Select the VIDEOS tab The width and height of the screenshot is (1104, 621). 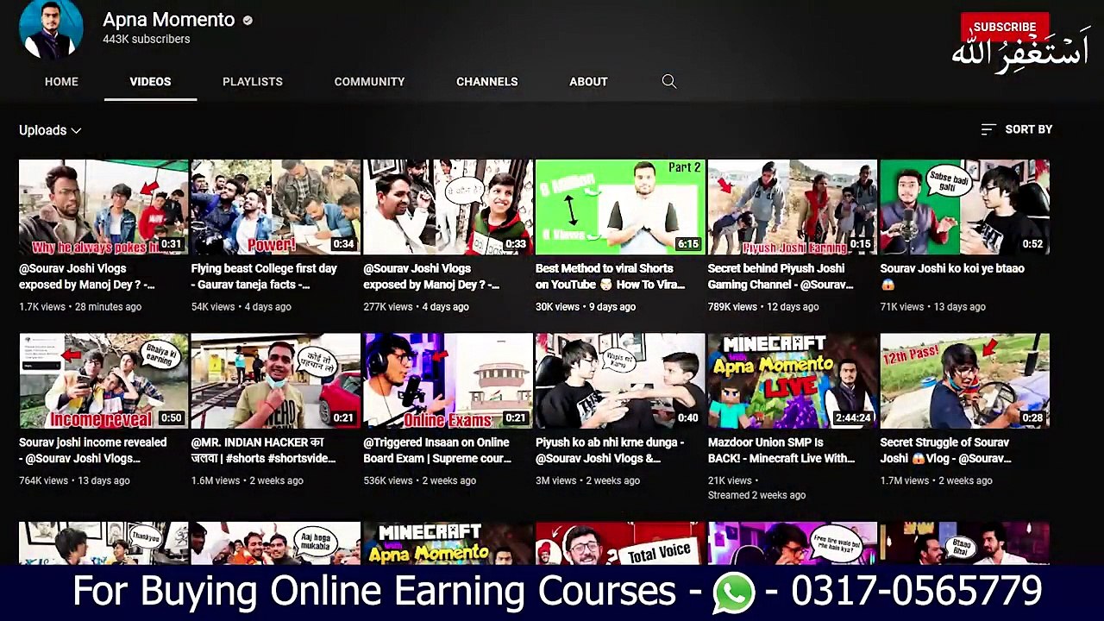tap(150, 81)
